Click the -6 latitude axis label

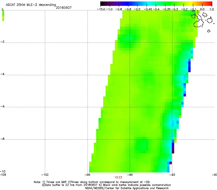pos(2,106)
